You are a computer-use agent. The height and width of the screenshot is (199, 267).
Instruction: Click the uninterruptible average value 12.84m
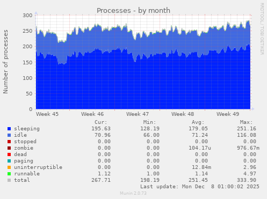[x=201, y=167]
